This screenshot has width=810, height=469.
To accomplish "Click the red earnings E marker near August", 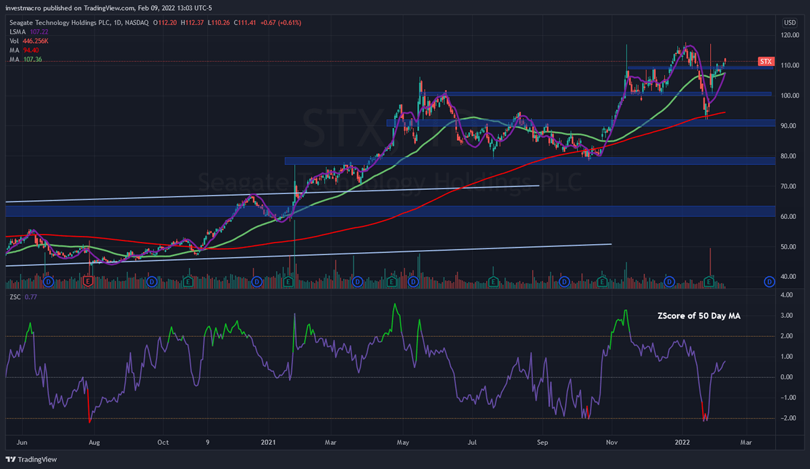I will click(88, 280).
